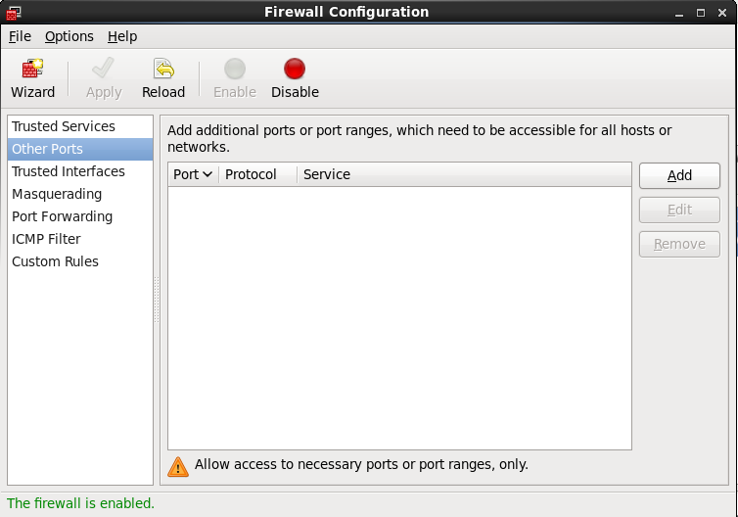
Task: Maximize the Firewall Configuration window
Action: (x=701, y=13)
